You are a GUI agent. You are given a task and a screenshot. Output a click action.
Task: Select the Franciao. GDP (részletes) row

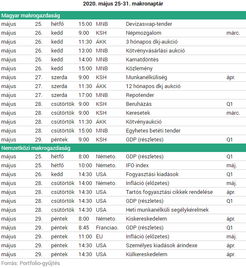point(123,227)
